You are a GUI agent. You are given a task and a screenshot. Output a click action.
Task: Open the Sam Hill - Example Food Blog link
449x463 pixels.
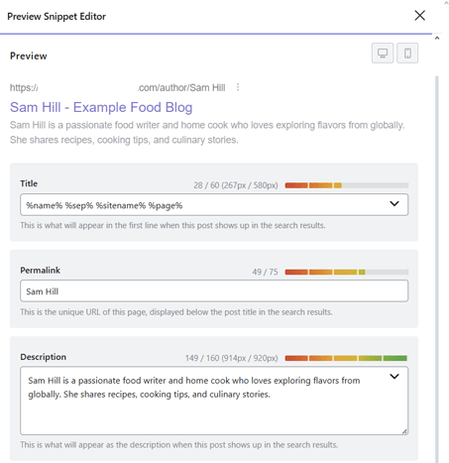(101, 107)
